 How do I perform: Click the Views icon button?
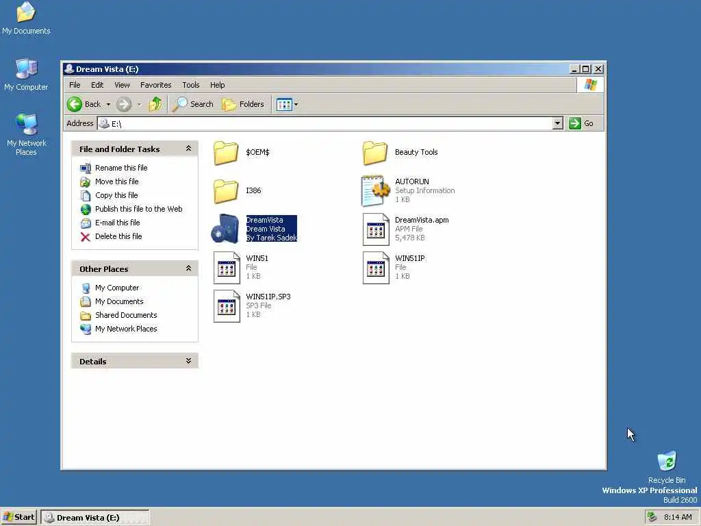284,105
